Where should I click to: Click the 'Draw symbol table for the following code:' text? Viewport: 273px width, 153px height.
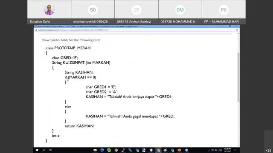(71, 40)
